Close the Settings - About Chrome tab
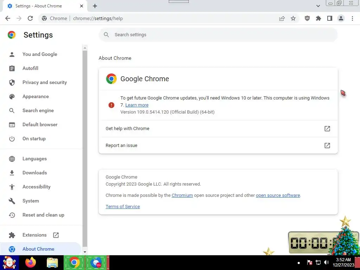Viewport: 360px width, 270px height. coord(82,6)
